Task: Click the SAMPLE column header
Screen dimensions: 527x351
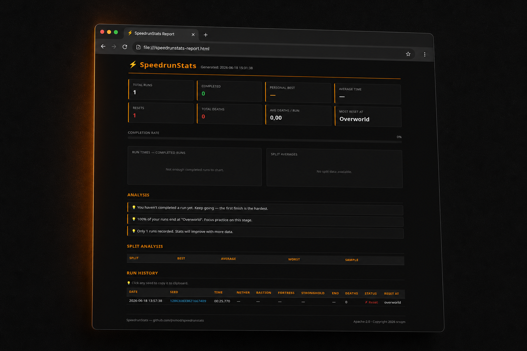Action: [352, 260]
